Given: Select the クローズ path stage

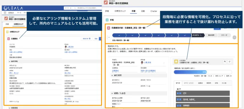Looking at the screenshot, I should click(224, 35).
